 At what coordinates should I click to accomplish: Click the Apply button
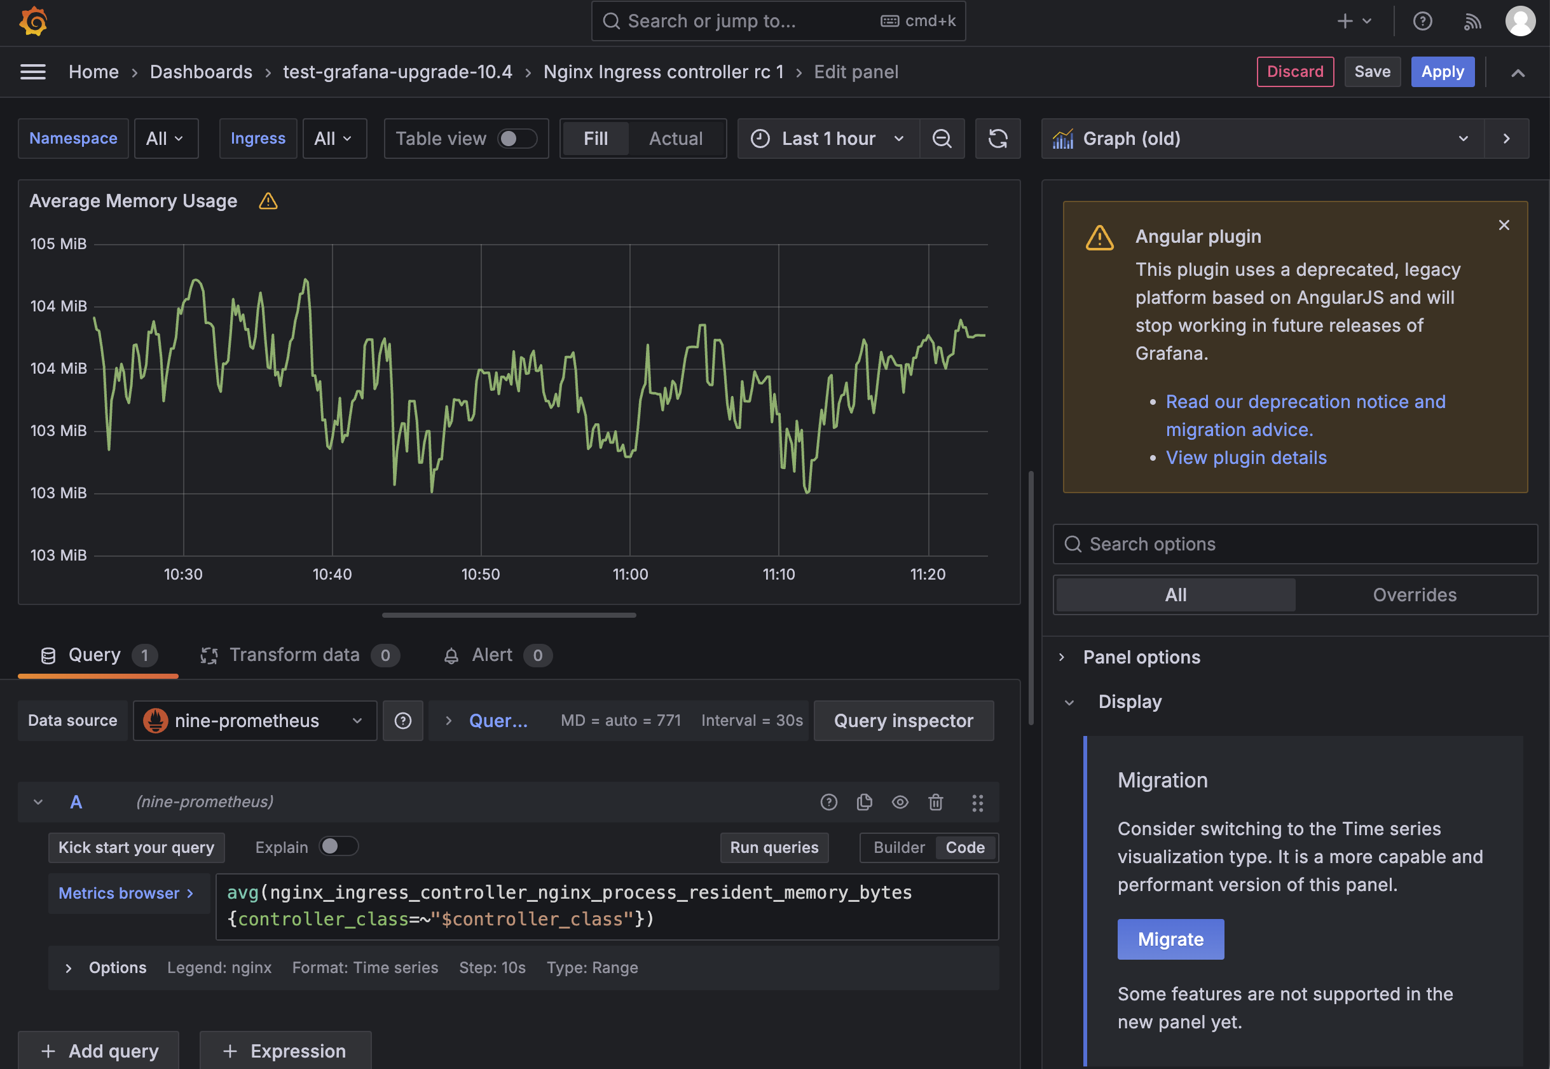tap(1442, 72)
